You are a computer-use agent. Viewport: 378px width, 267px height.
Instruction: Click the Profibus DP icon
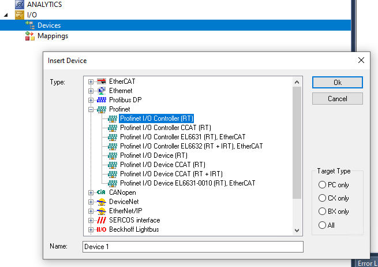102,100
